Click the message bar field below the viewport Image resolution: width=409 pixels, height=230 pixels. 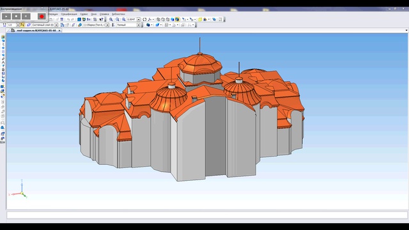click(207, 215)
